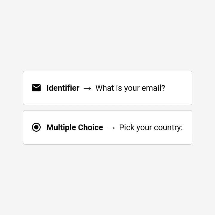215x215 pixels.
Task: Click the inner dot of the radio icon
Action: 36,127
